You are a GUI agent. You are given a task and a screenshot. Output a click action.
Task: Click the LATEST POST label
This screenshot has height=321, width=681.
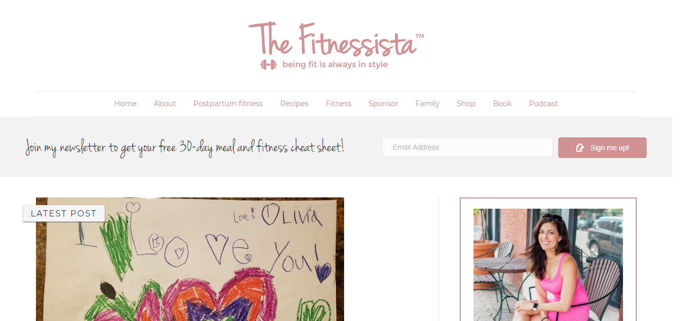point(64,213)
